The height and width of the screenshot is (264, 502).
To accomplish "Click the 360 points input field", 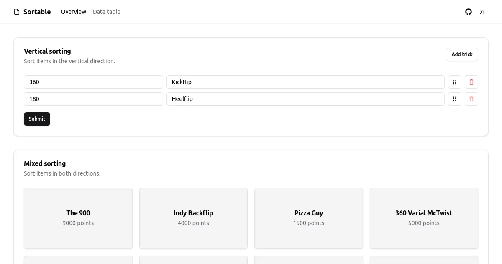I will pos(93,82).
